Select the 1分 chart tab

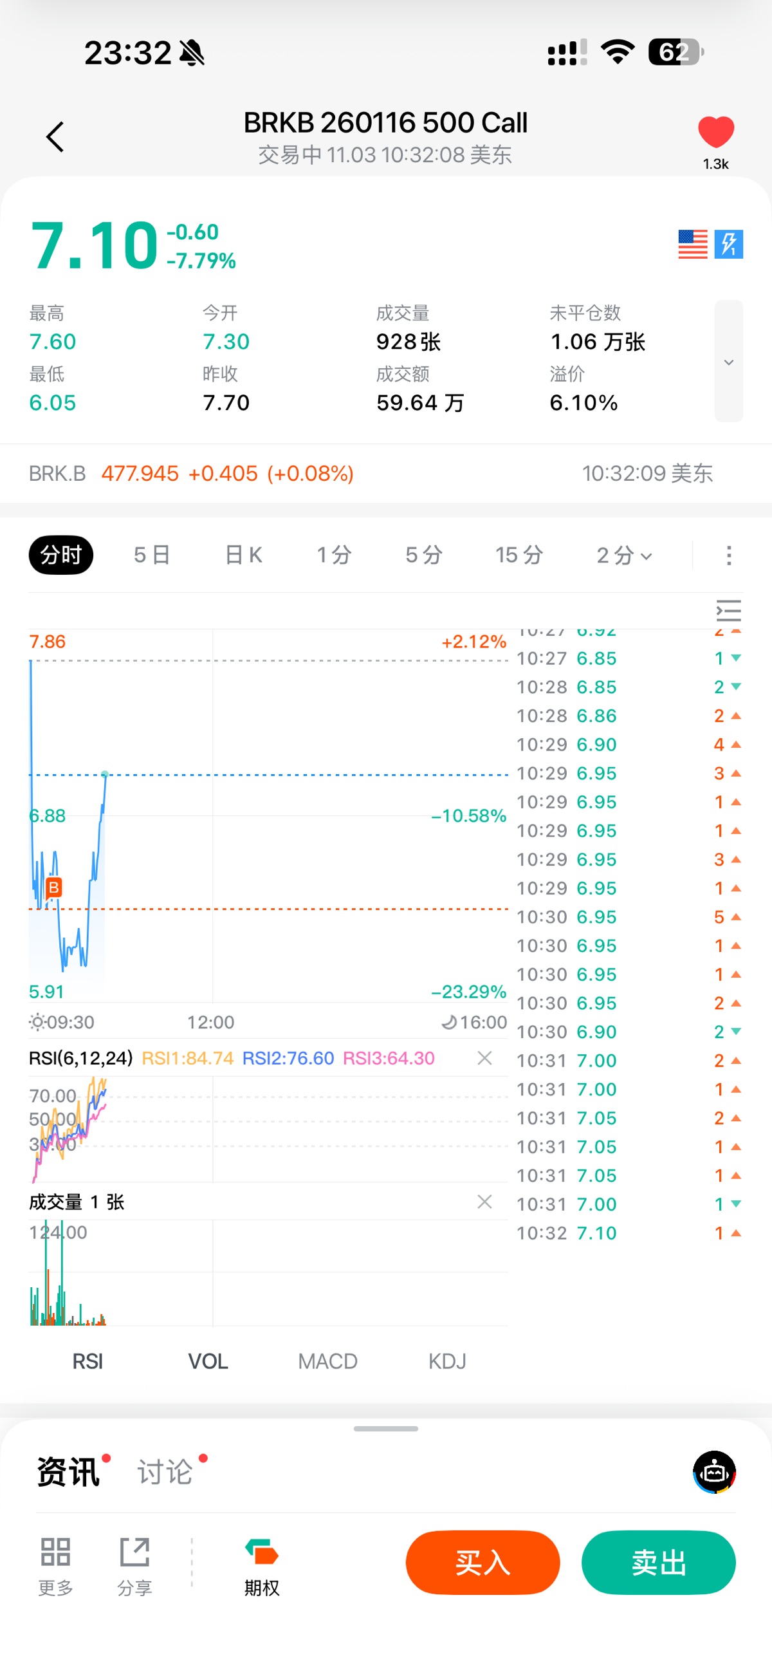[334, 555]
